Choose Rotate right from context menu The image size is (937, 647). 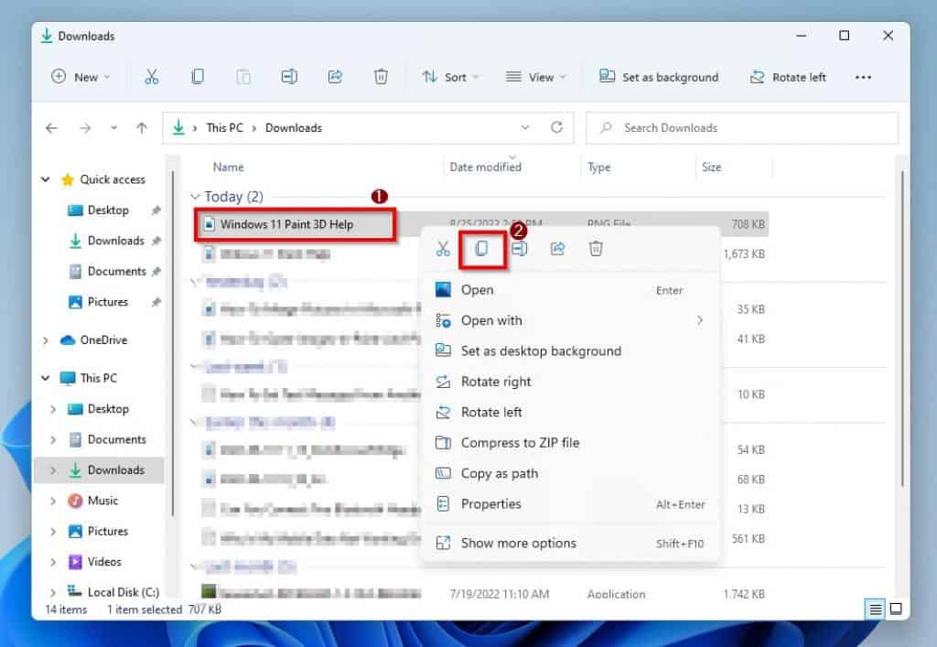(571, 382)
